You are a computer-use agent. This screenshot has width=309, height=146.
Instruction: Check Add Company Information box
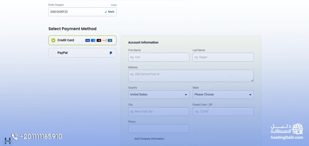(131, 139)
